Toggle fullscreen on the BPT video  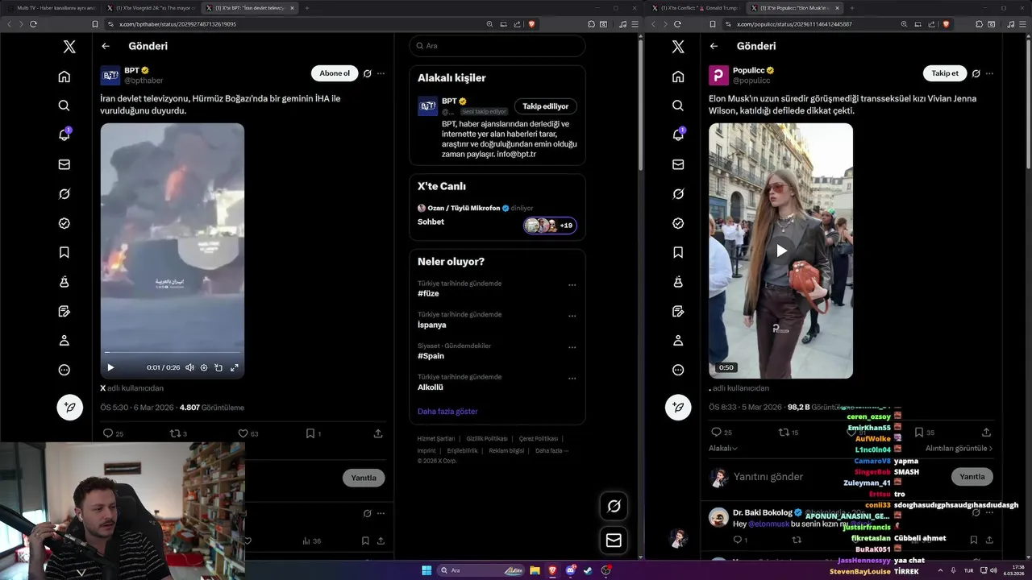pyautogui.click(x=234, y=367)
